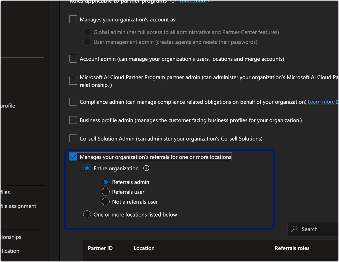Tick Microsoft AI Cloud Partner Program partner admin

click(73, 81)
